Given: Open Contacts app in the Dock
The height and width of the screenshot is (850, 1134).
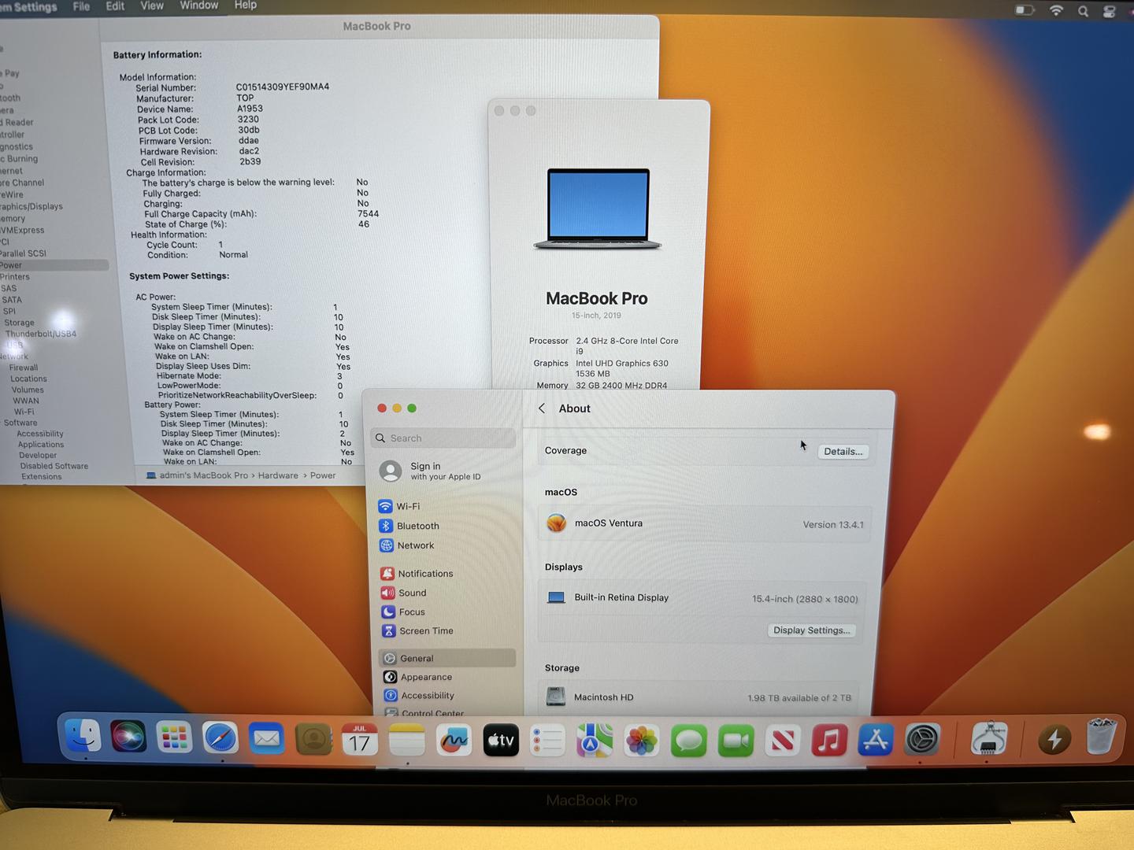Looking at the screenshot, I should coord(313,740).
